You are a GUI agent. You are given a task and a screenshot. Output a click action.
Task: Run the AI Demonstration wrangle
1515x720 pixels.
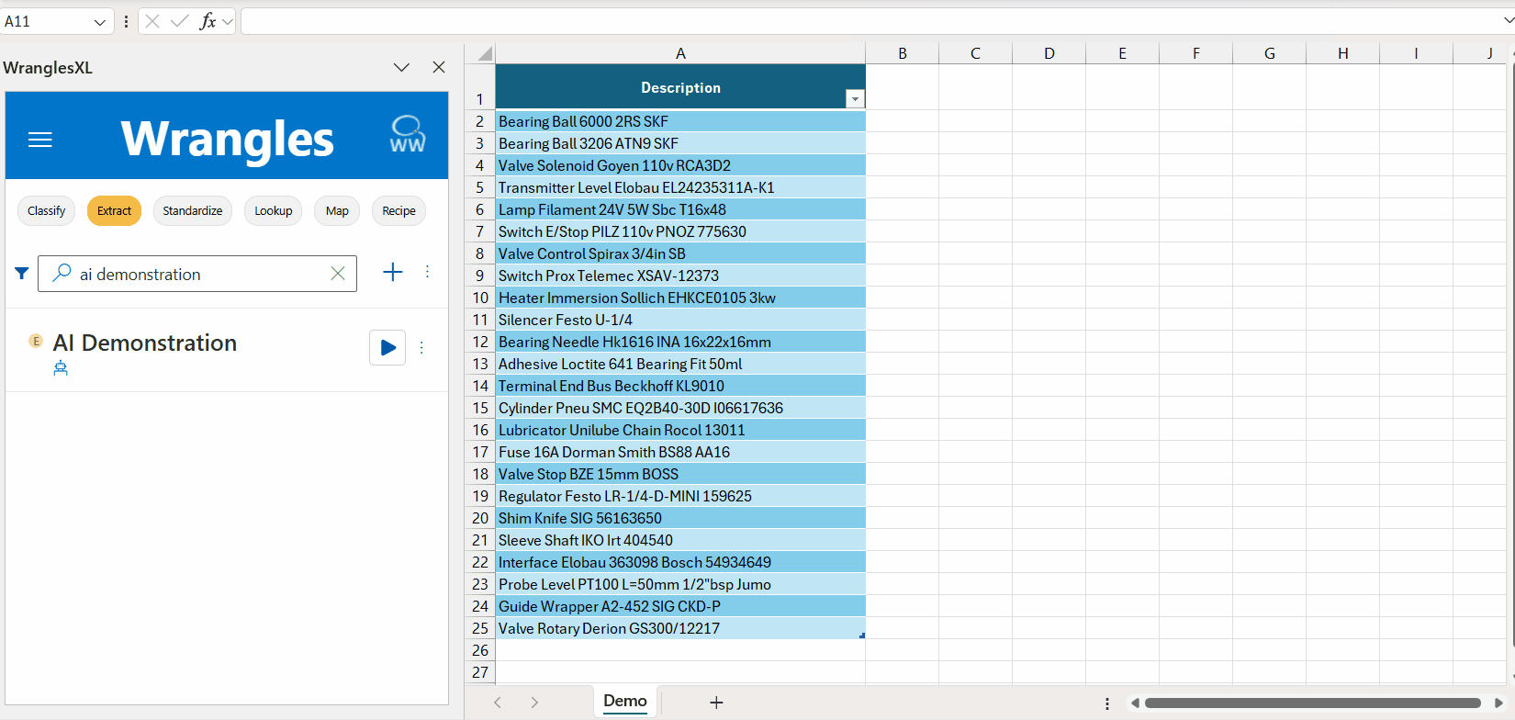(387, 347)
